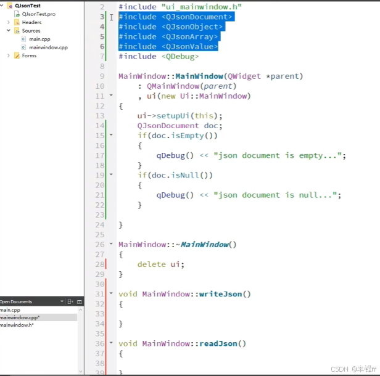
Task: Click isNull call on line 19
Action: pyautogui.click(x=185, y=175)
